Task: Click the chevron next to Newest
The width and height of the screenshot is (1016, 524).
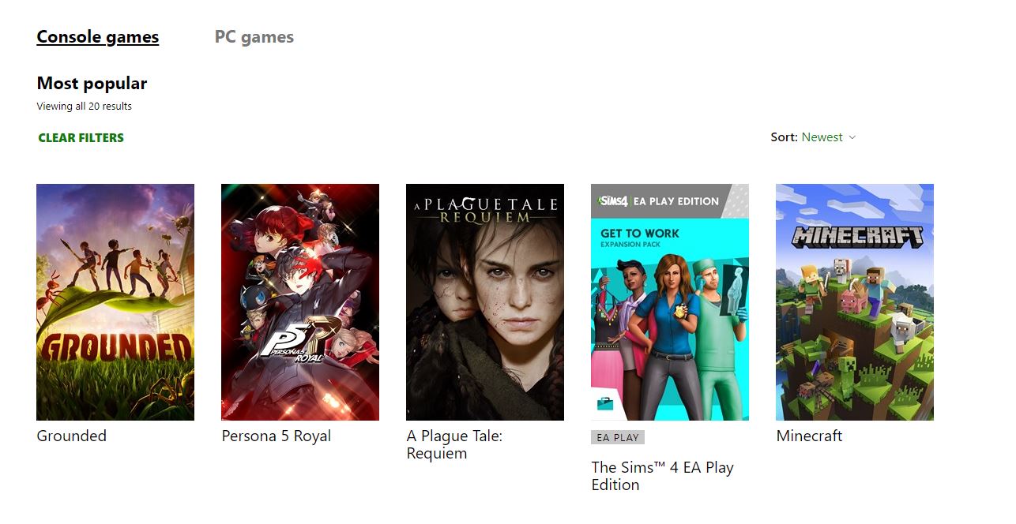Action: tap(852, 137)
